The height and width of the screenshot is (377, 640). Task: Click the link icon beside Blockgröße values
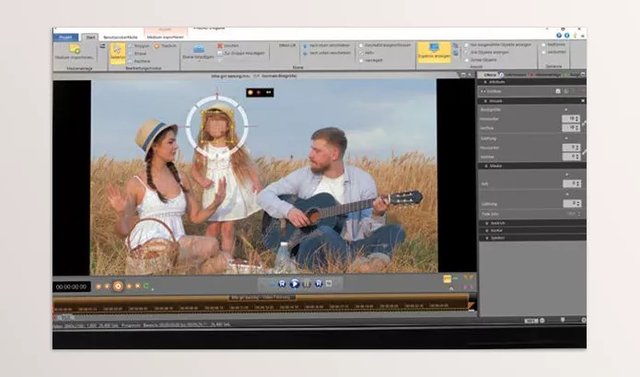tap(584, 123)
